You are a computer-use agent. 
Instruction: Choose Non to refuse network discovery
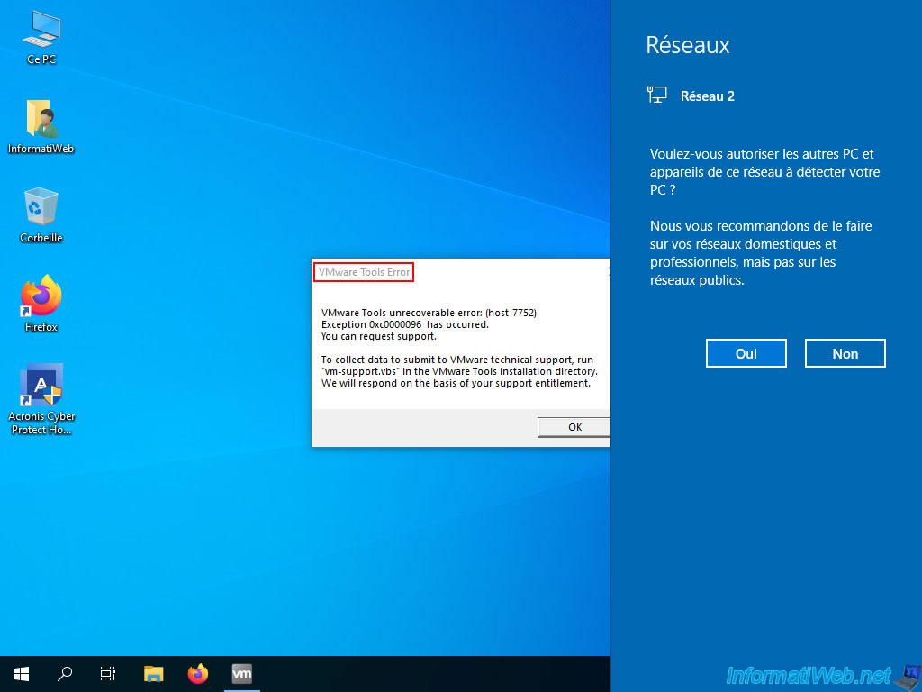pyautogui.click(x=845, y=353)
